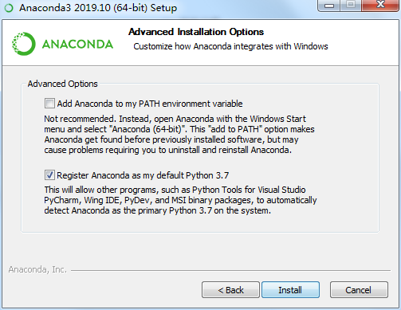Viewport: 401px width, 310px height.
Task: Click the Anaconda icon in title bar
Action: tap(9, 8)
